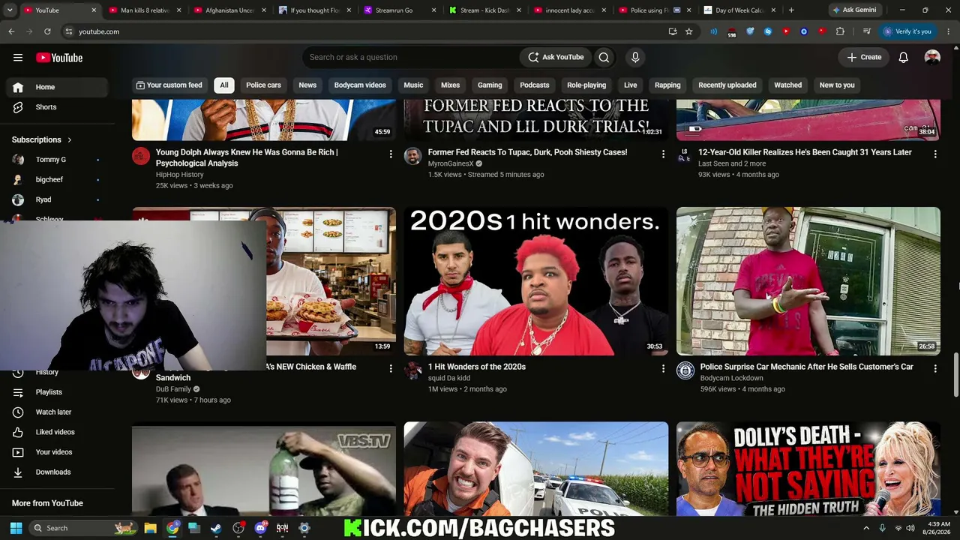Viewport: 960px width, 540px height.
Task: Open the Shazam extension icon
Action: [768, 31]
